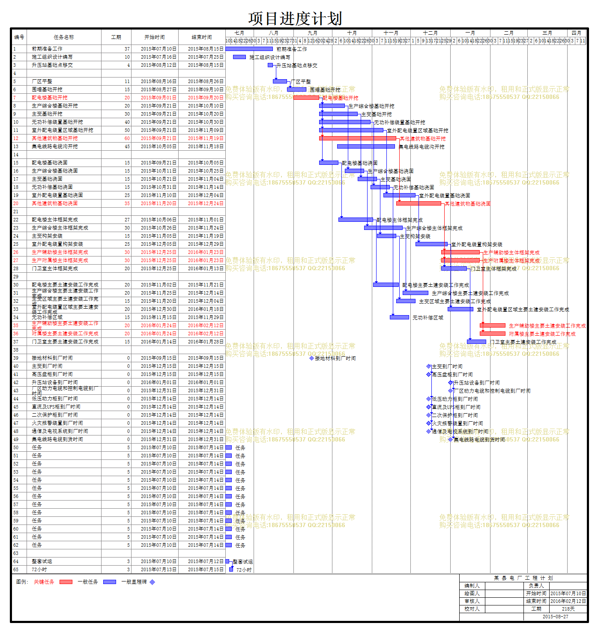Select task name 围墙基础开挖 in table row 6
This screenshot has width=598, height=632.
click(x=47, y=89)
